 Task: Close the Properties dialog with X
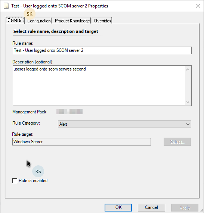(198, 6)
